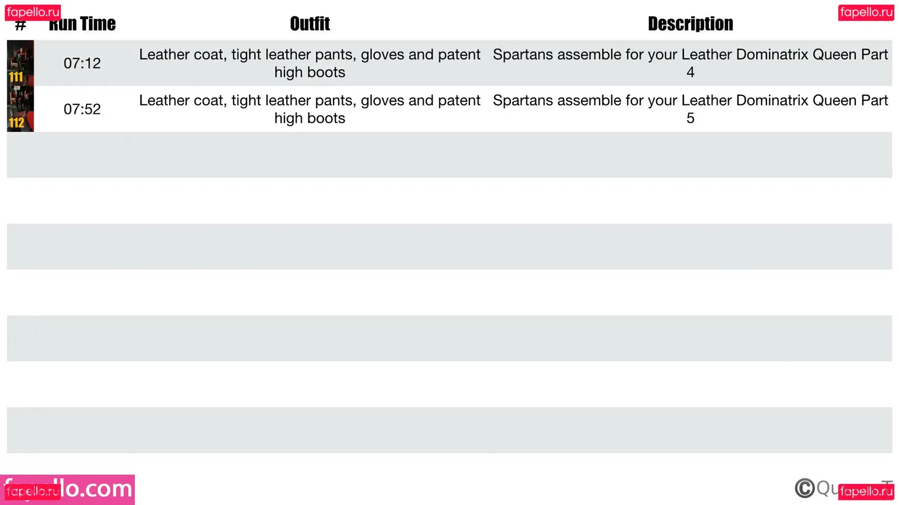The width and height of the screenshot is (899, 505).
Task: Click the # column header symbol
Action: 20,26
